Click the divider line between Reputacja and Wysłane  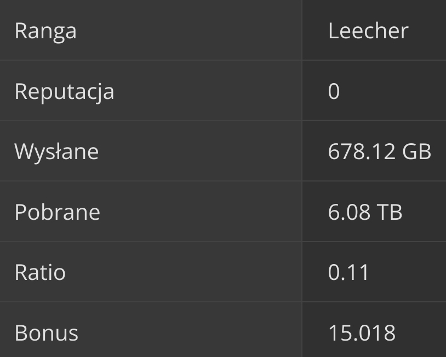click(151, 120)
